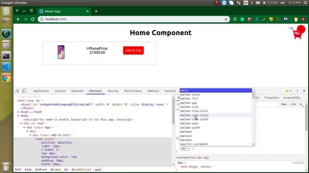Choose 'column-span' suggestion

[x=216, y=124]
